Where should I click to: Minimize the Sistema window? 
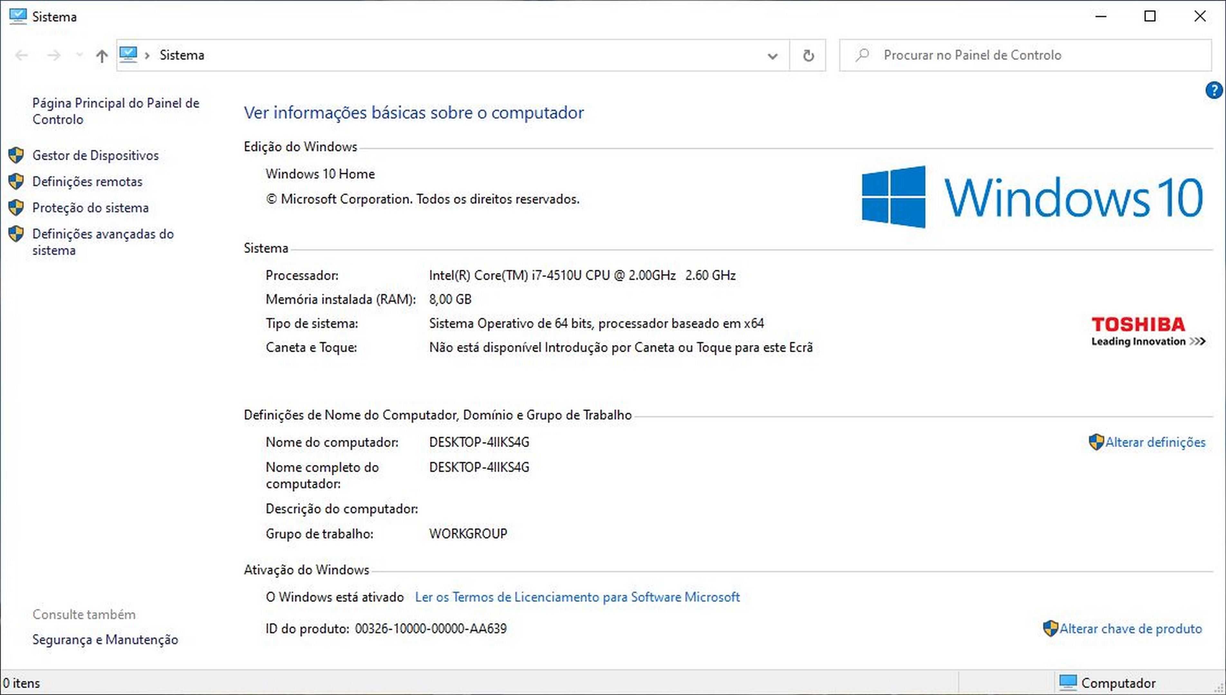point(1100,16)
